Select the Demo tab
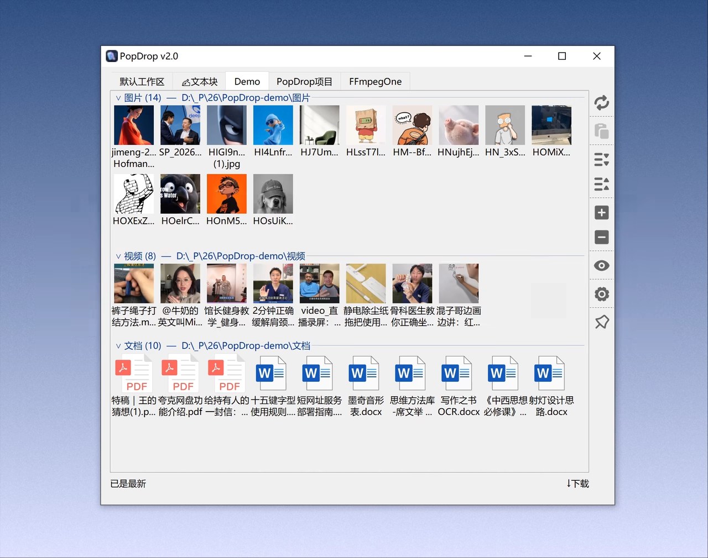The height and width of the screenshot is (558, 708). pos(247,82)
